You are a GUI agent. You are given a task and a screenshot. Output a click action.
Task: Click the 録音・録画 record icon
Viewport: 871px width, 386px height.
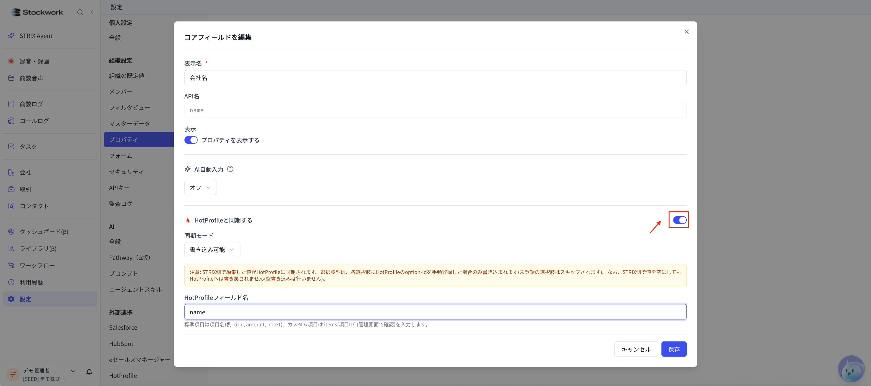[11, 61]
